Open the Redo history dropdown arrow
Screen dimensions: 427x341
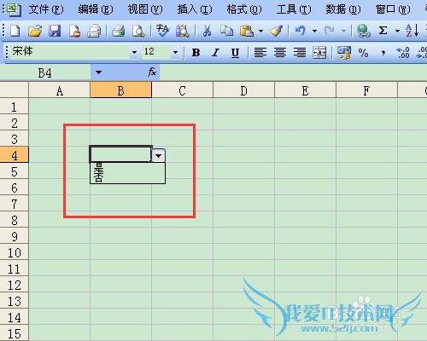[344, 31]
